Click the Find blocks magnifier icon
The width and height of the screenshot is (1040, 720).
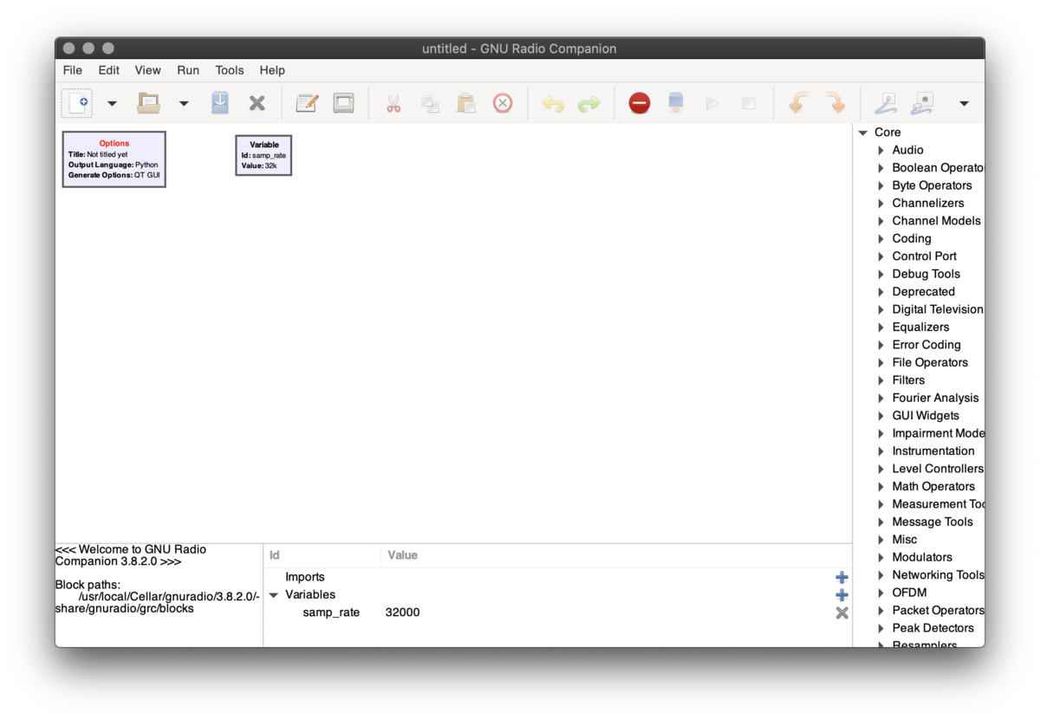point(886,103)
